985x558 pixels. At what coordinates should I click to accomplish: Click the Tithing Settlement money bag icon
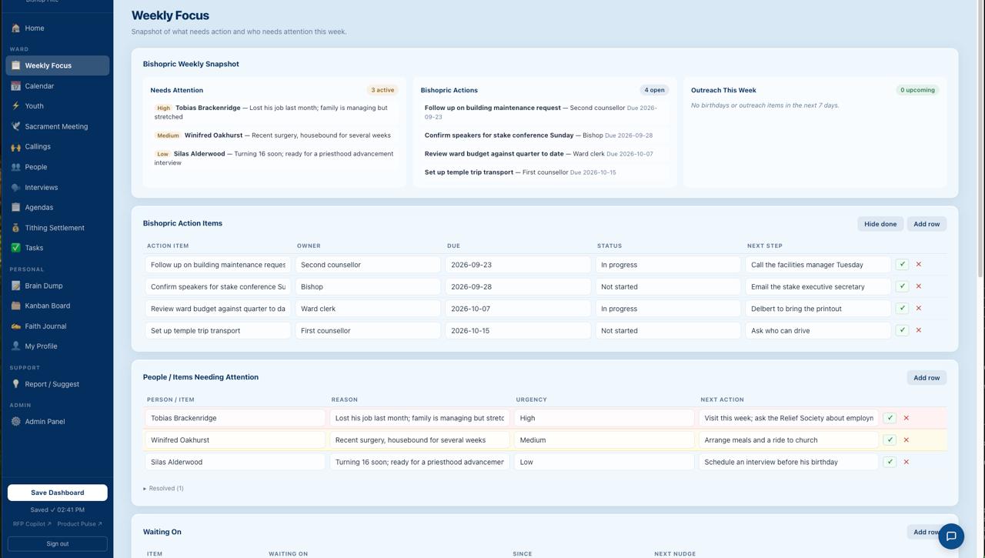[x=15, y=228]
